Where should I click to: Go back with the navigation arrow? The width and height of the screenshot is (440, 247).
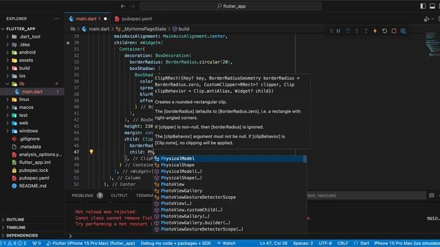[123, 6]
